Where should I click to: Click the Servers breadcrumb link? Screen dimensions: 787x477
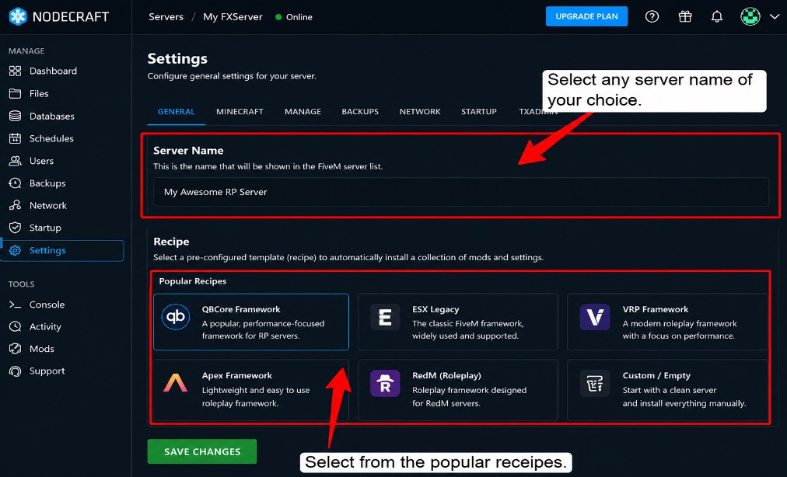pos(166,17)
